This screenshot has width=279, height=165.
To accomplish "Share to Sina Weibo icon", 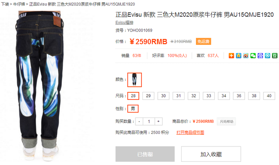I will [246, 56].
